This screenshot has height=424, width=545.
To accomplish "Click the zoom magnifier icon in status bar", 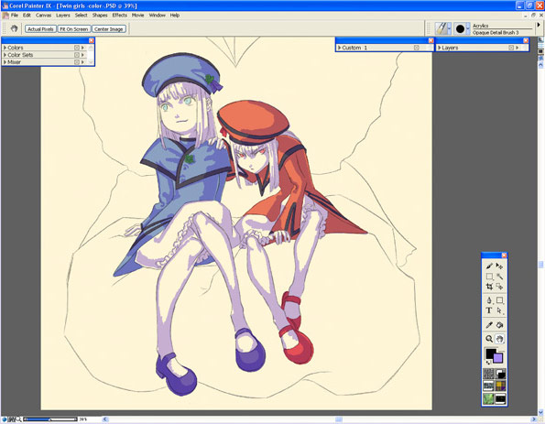I will 18,419.
